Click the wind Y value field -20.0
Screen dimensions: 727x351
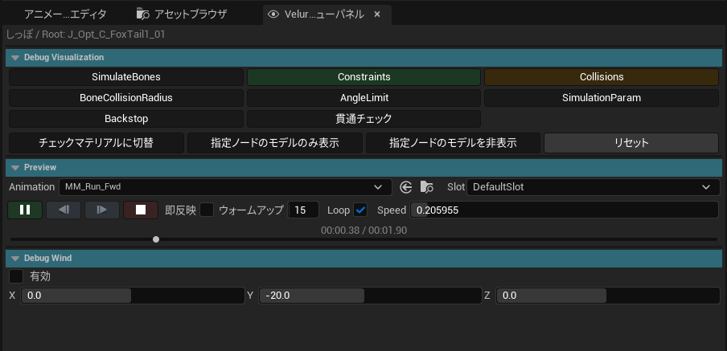(x=370, y=296)
